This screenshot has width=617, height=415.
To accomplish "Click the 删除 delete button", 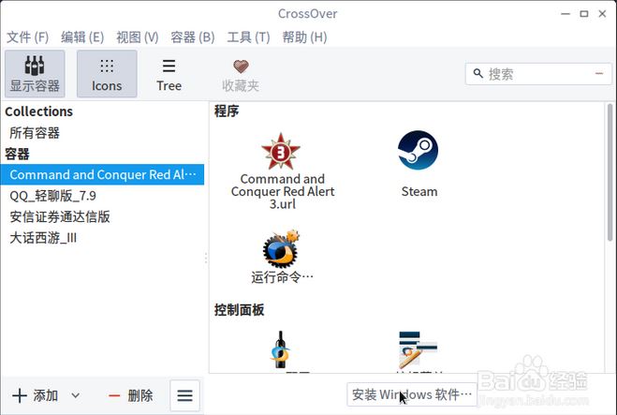I will point(130,395).
